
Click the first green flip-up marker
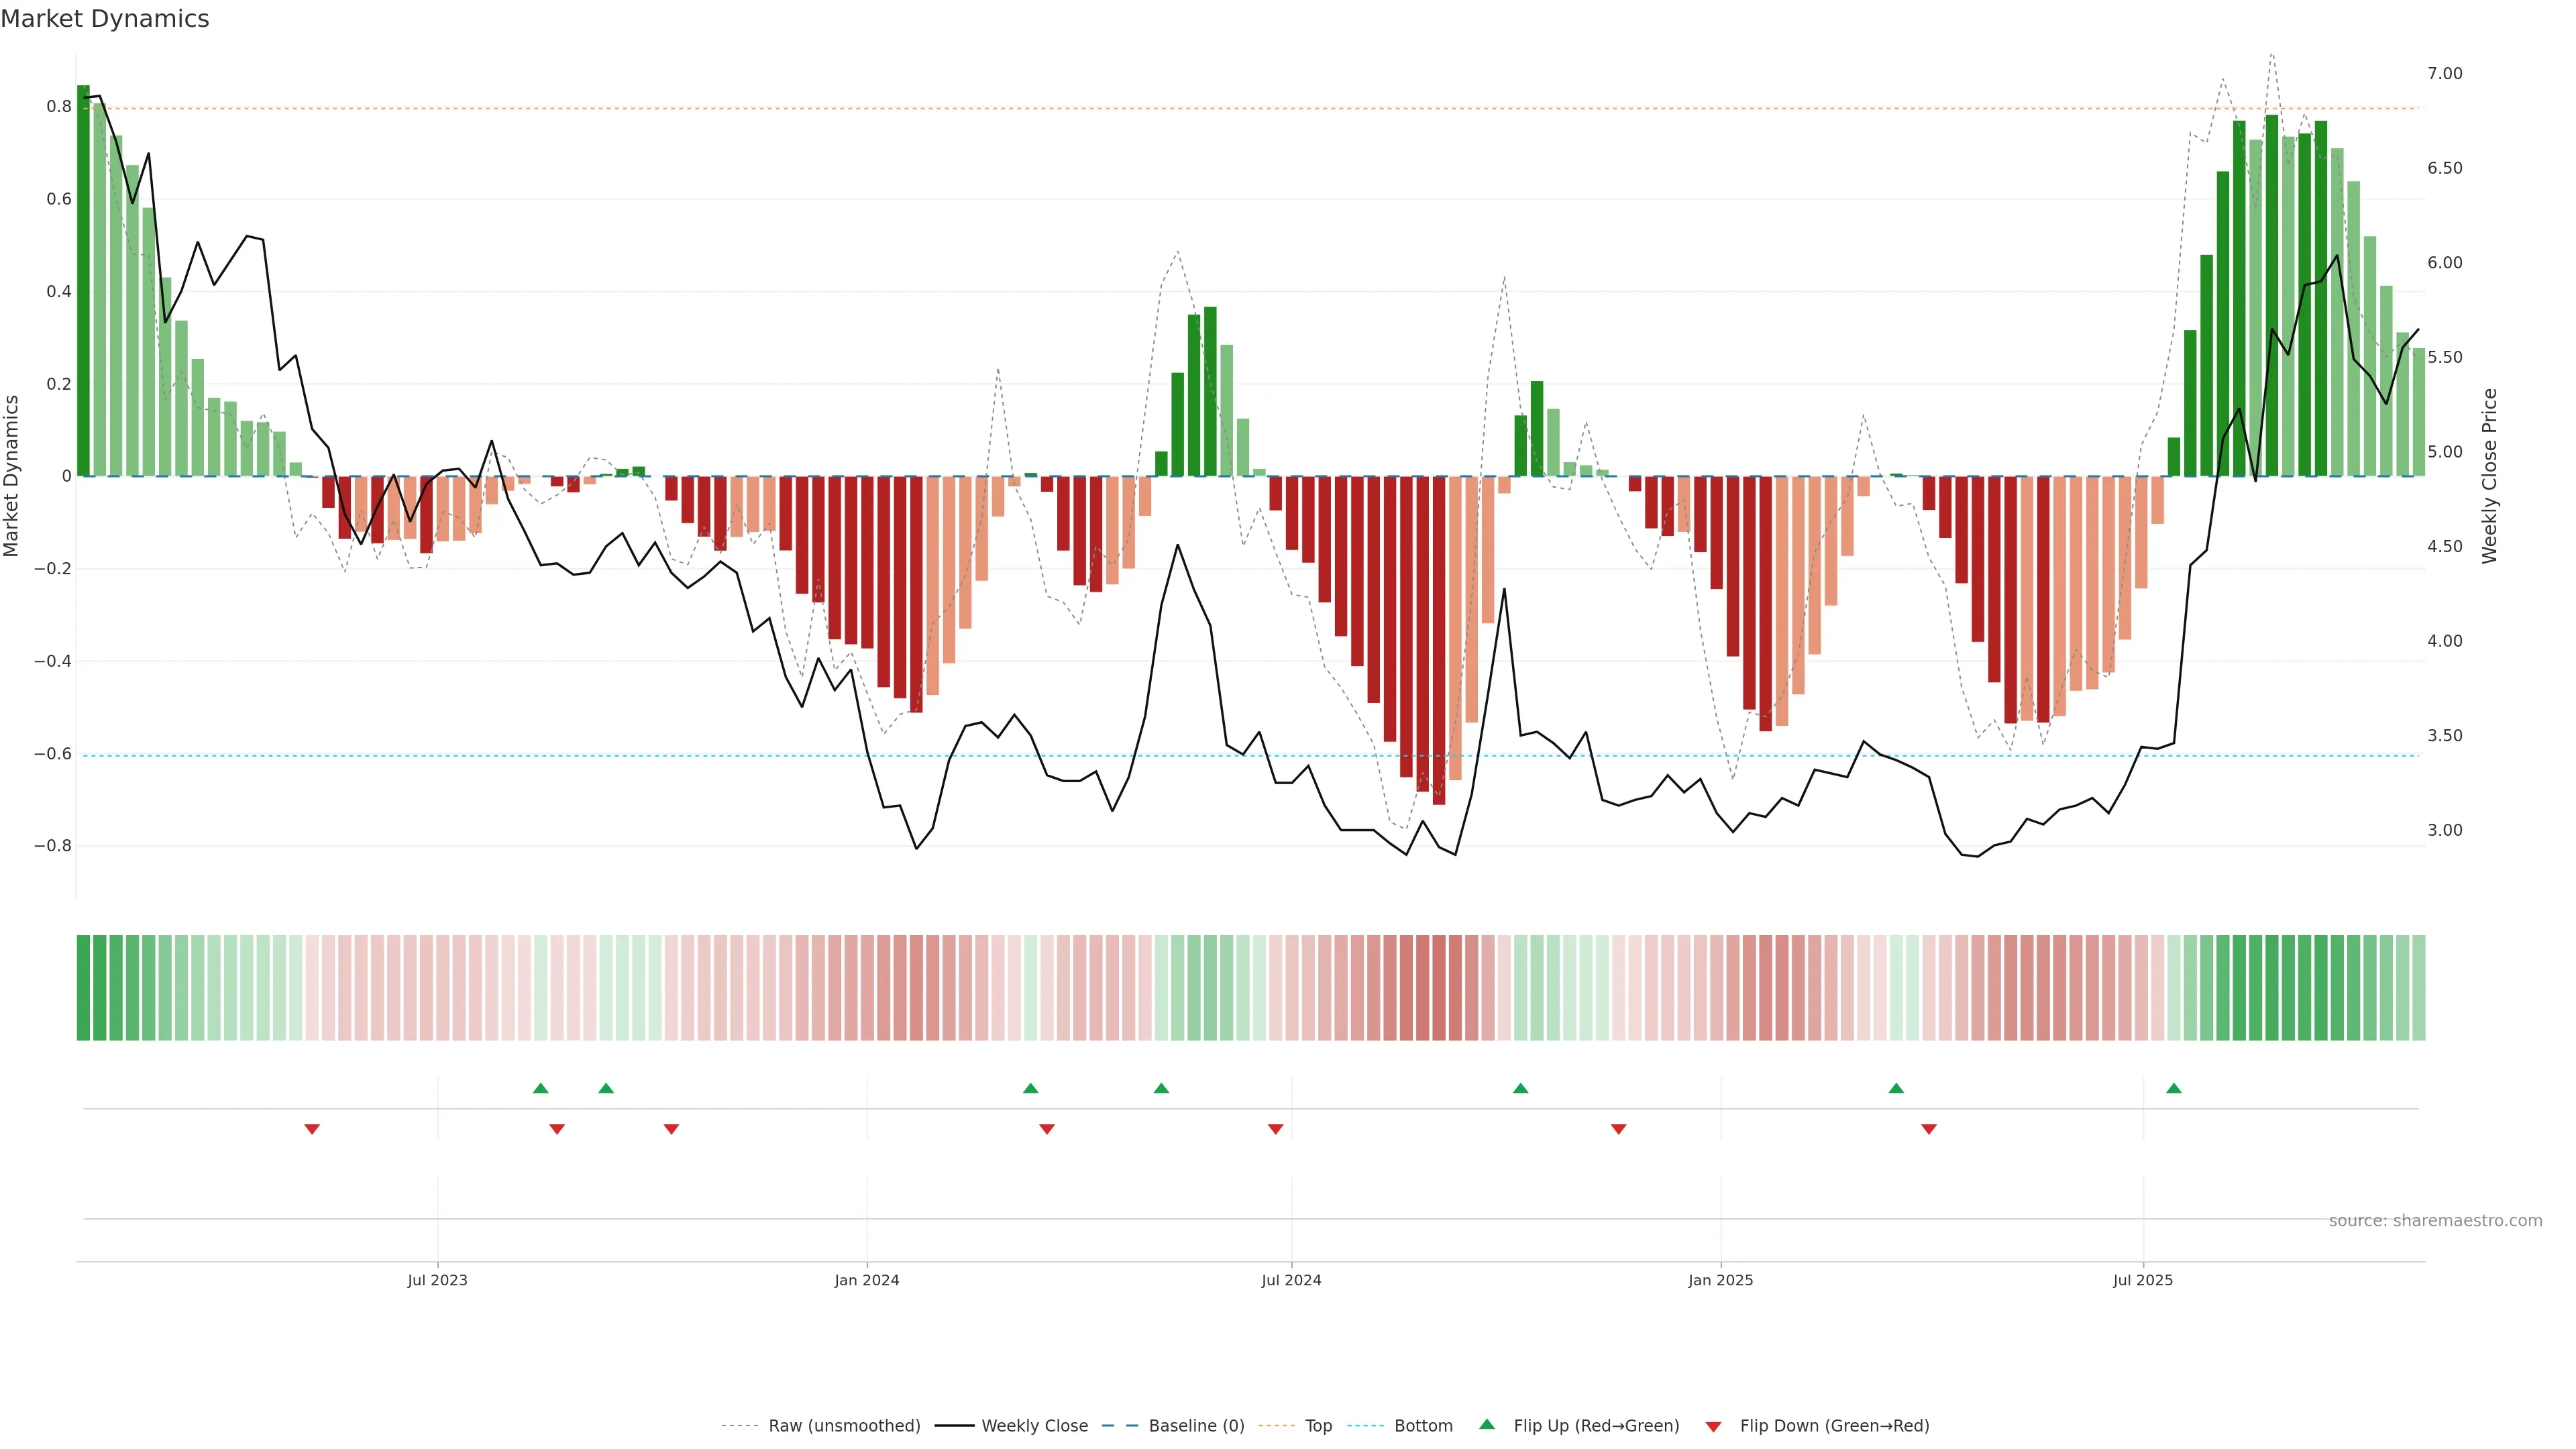541,1088
